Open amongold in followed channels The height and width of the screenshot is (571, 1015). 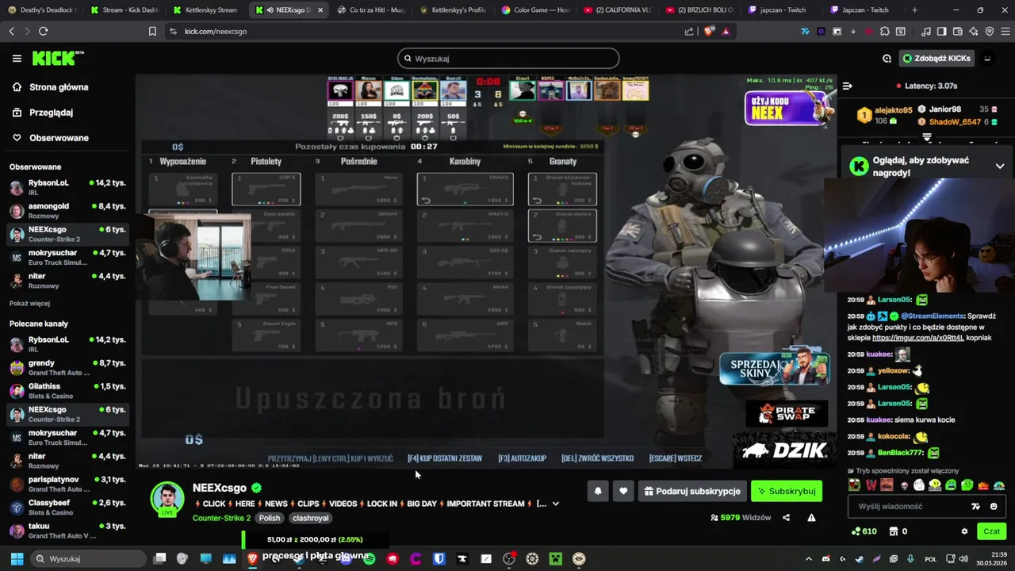click(x=67, y=210)
